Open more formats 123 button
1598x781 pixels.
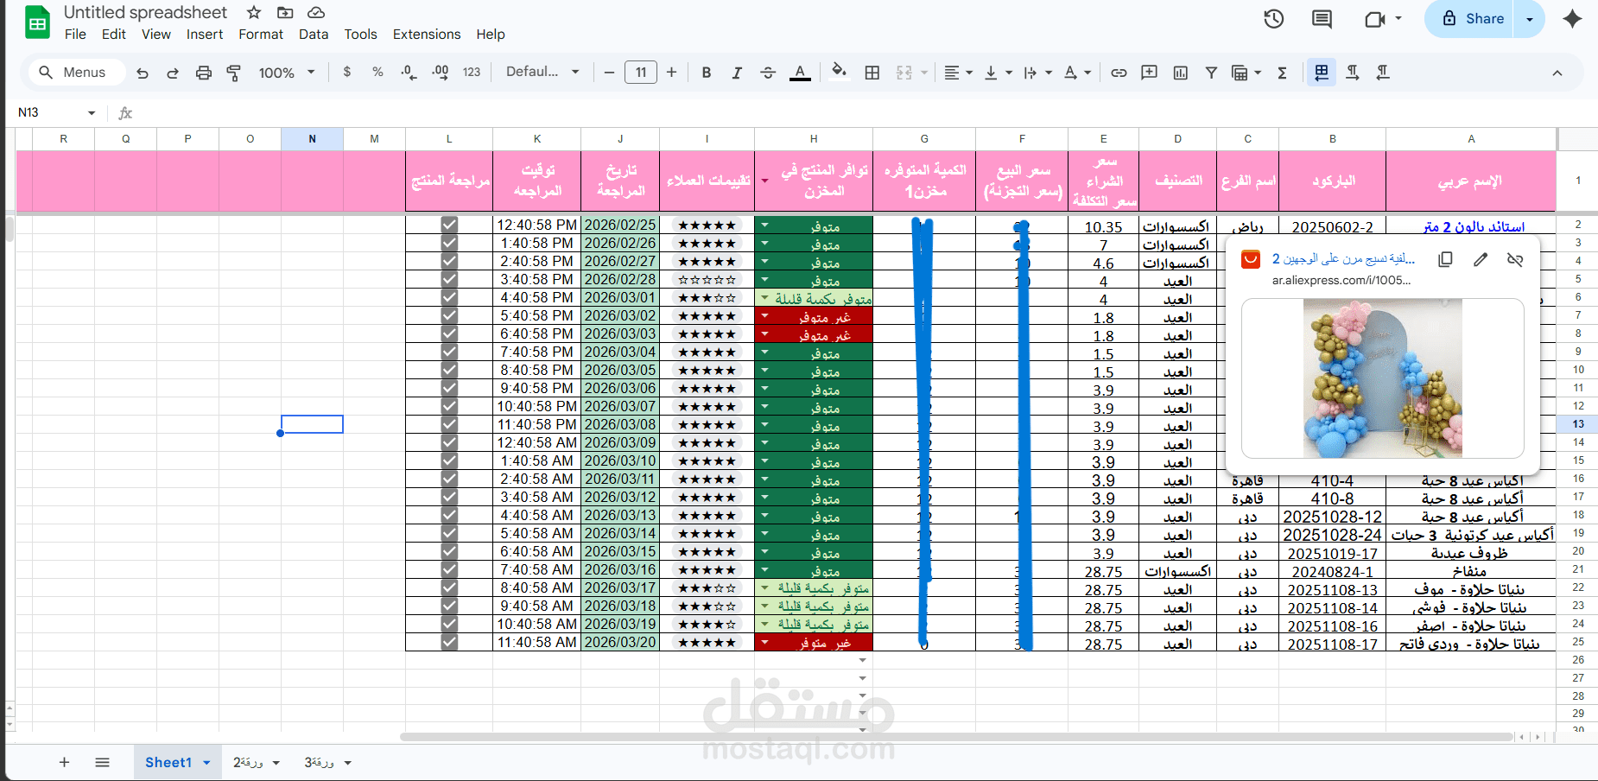click(x=472, y=73)
